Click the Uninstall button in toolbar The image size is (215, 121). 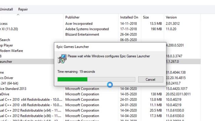tap(6, 9)
